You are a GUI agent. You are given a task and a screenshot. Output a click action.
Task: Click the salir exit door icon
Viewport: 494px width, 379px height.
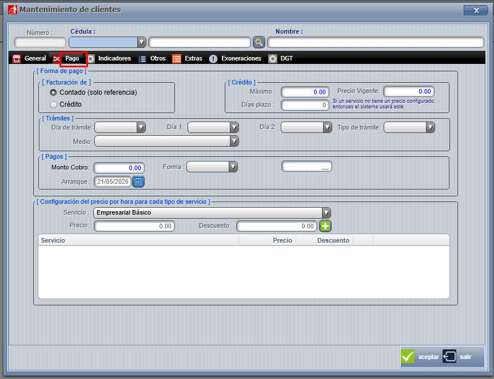pyautogui.click(x=449, y=356)
